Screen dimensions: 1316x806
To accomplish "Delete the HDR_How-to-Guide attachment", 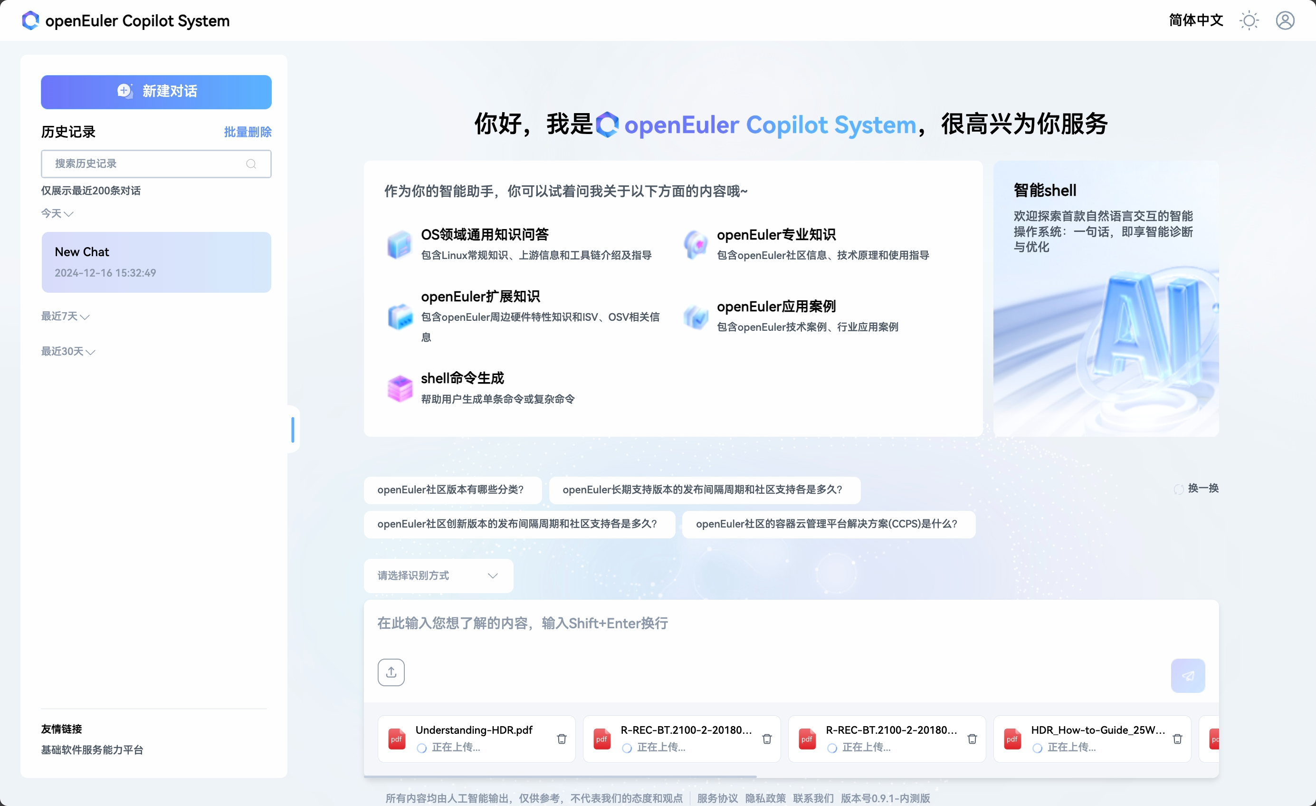I will click(1177, 739).
